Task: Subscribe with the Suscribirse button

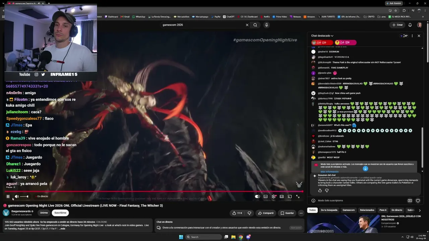Action: click(x=60, y=213)
